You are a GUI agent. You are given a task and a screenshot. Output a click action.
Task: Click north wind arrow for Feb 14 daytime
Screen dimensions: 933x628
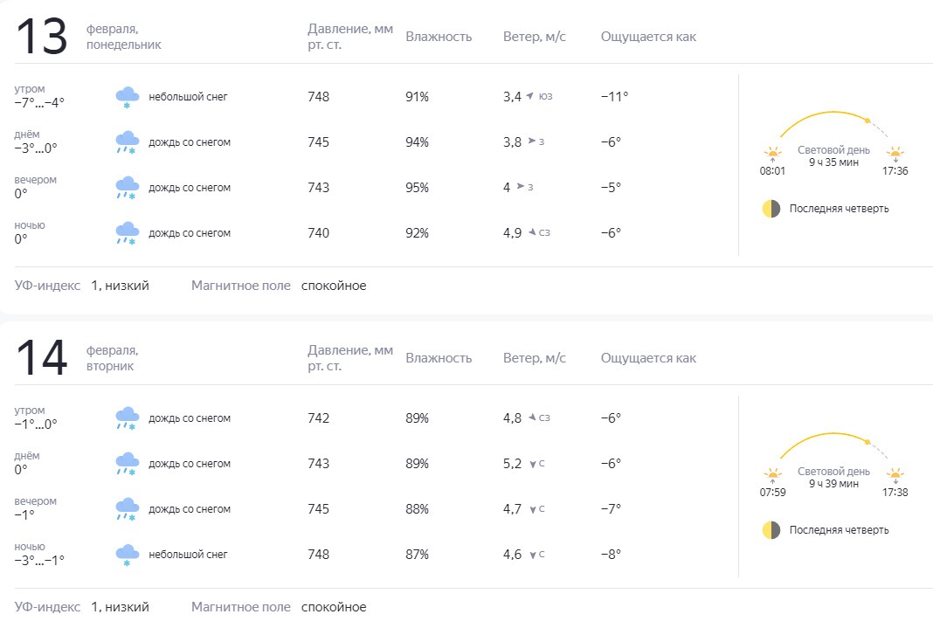pos(532,464)
